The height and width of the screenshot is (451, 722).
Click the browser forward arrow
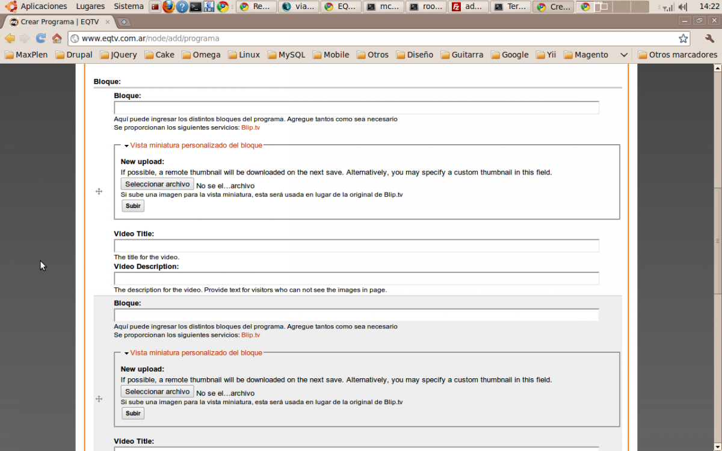25,38
